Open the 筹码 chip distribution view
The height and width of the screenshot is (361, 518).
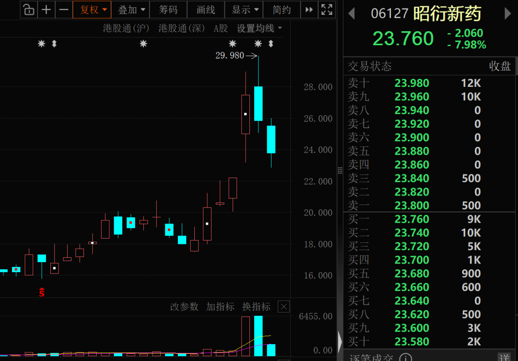click(168, 10)
